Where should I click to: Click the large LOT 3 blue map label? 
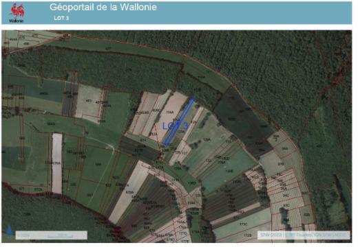coord(176,126)
